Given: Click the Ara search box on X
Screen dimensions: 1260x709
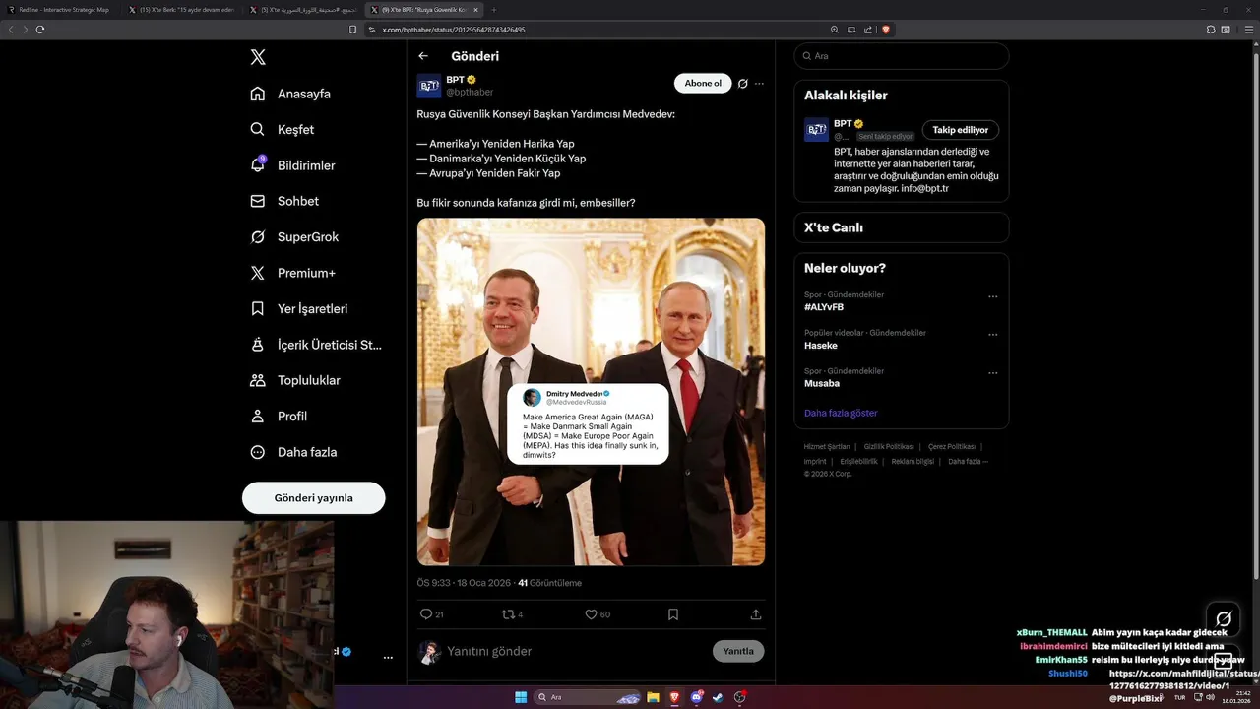Looking at the screenshot, I should 902,56.
